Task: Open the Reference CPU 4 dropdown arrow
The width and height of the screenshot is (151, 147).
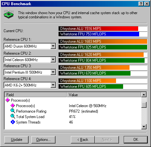Action: (x=53, y=85)
